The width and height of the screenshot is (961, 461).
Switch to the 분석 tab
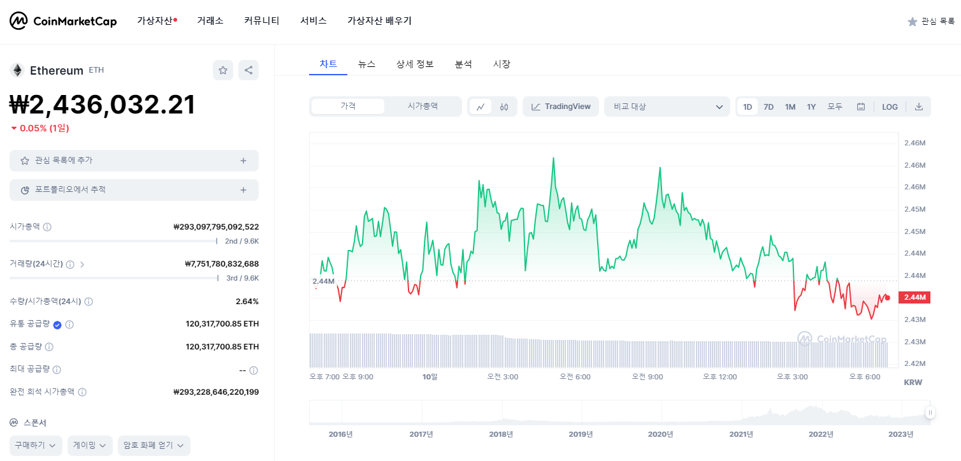click(x=463, y=64)
